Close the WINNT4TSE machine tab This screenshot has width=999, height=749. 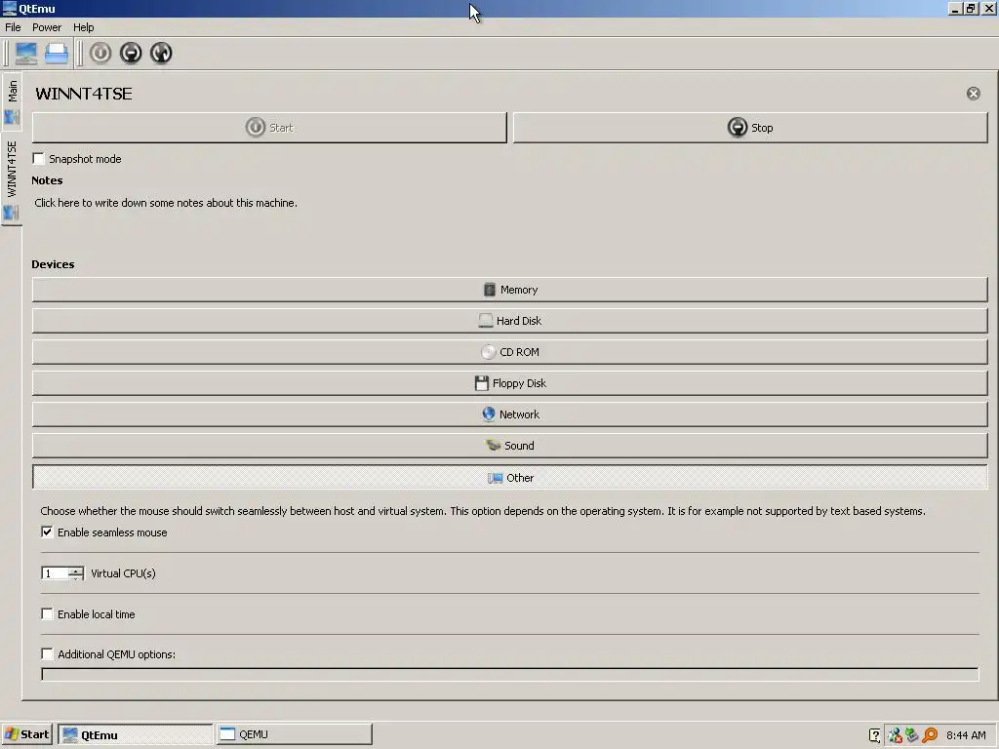coord(973,94)
